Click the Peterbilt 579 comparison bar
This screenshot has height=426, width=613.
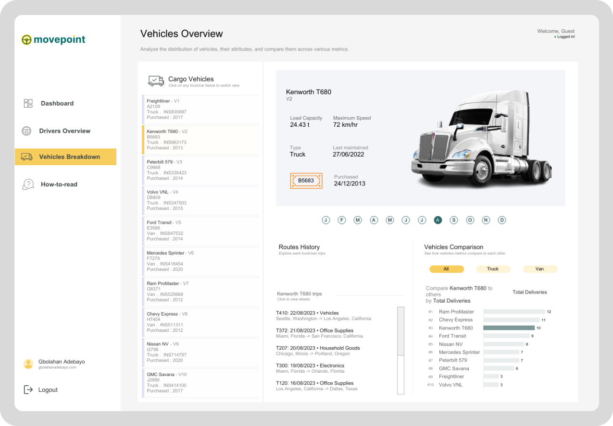[x=501, y=360]
